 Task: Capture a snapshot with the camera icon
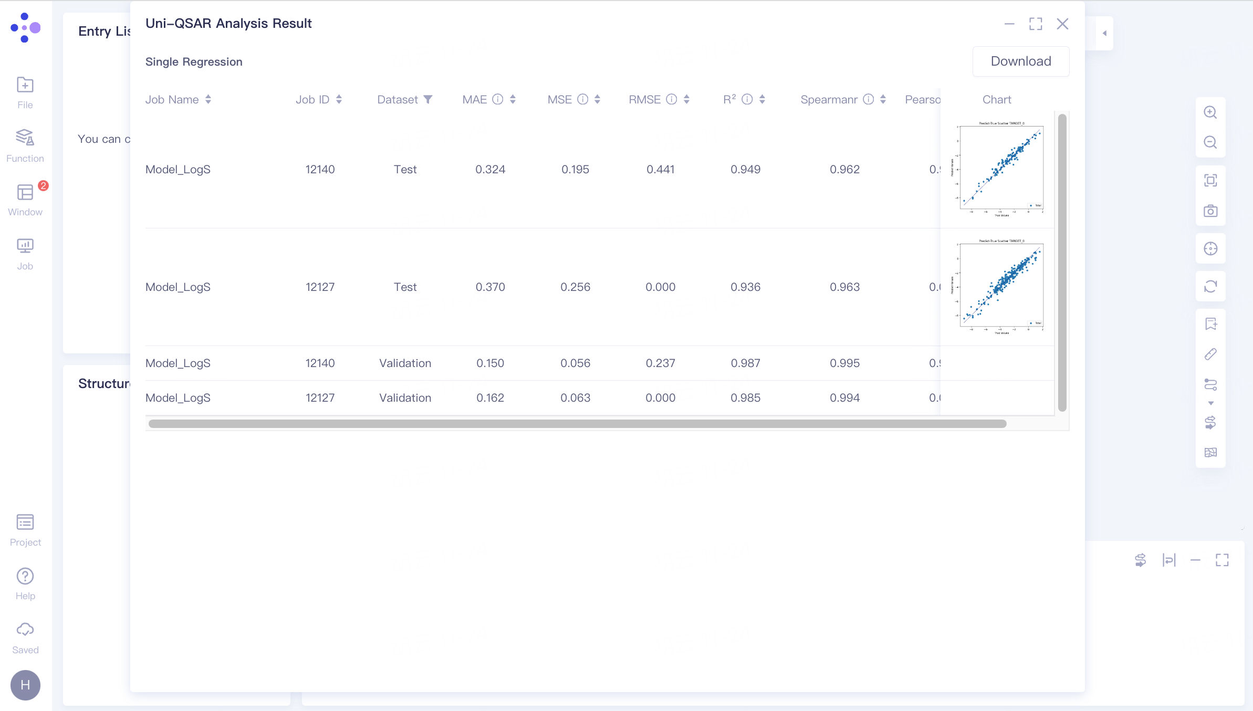tap(1211, 211)
